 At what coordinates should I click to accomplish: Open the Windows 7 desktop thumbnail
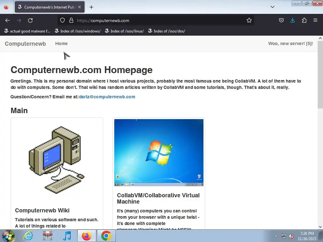[x=159, y=153]
